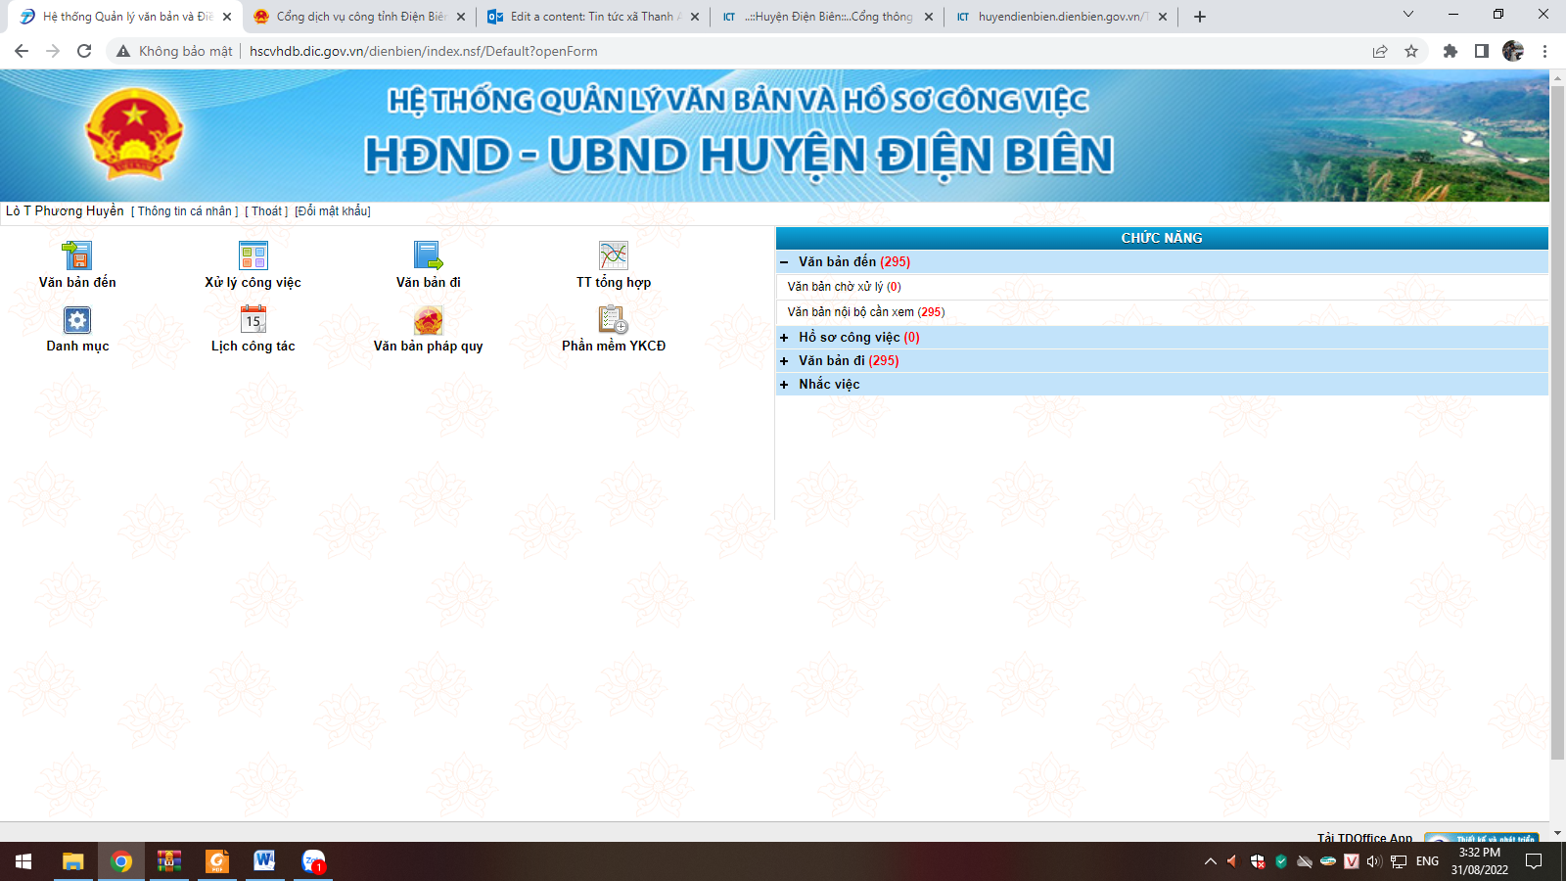Screen dimensions: 1566x881
Task: Open Văn bản nội bộ cần xem
Action: 865,312
